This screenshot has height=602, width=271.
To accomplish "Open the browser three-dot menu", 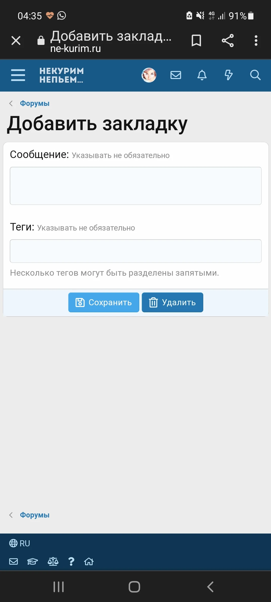I will point(256,41).
